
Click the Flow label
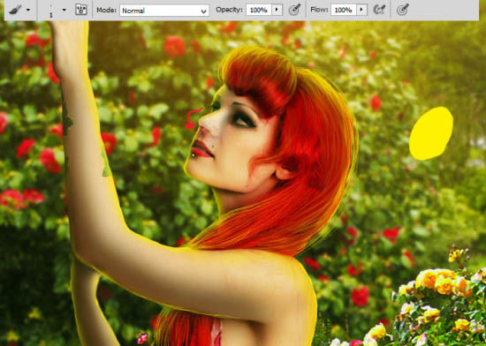pos(319,10)
